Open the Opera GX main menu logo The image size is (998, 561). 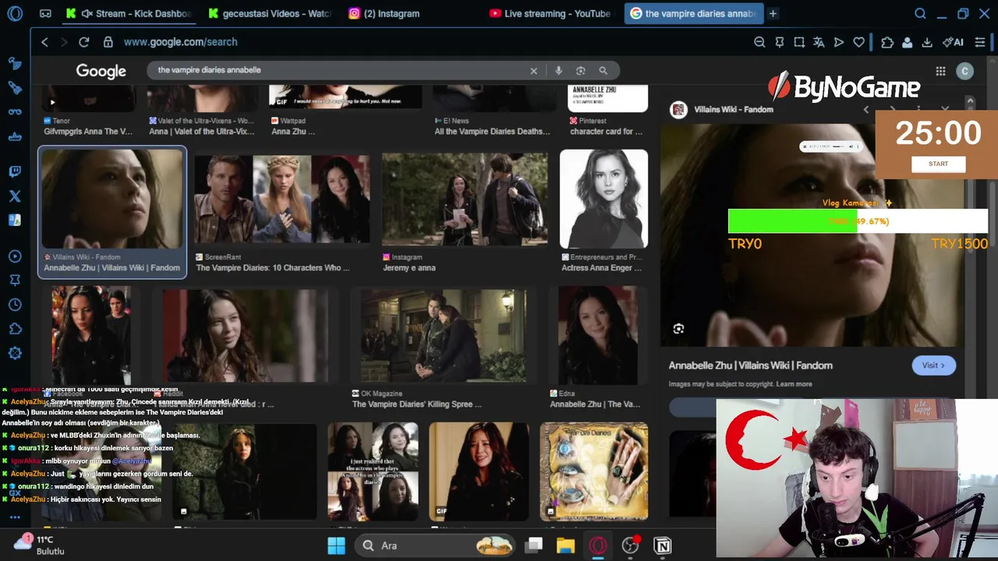(15, 13)
